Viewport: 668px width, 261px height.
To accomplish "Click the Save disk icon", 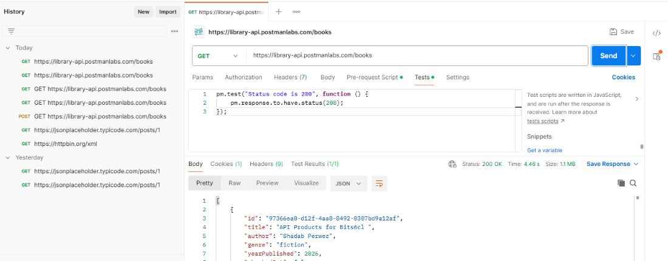I will 613,32.
